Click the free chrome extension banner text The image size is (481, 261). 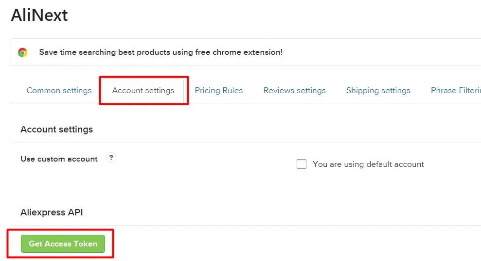click(160, 52)
